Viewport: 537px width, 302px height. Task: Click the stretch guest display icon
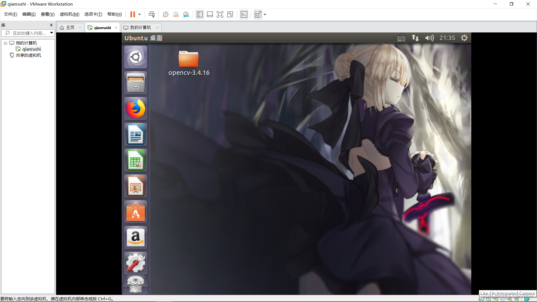point(258,15)
